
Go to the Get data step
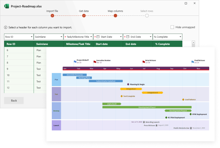pyautogui.click(x=84, y=15)
